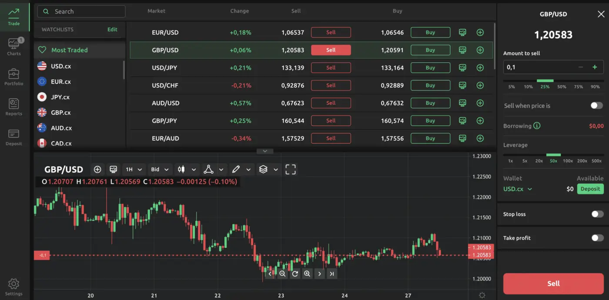Collapse the market list with the chevron
Image resolution: width=609 pixels, height=300 pixels.
pos(265,151)
